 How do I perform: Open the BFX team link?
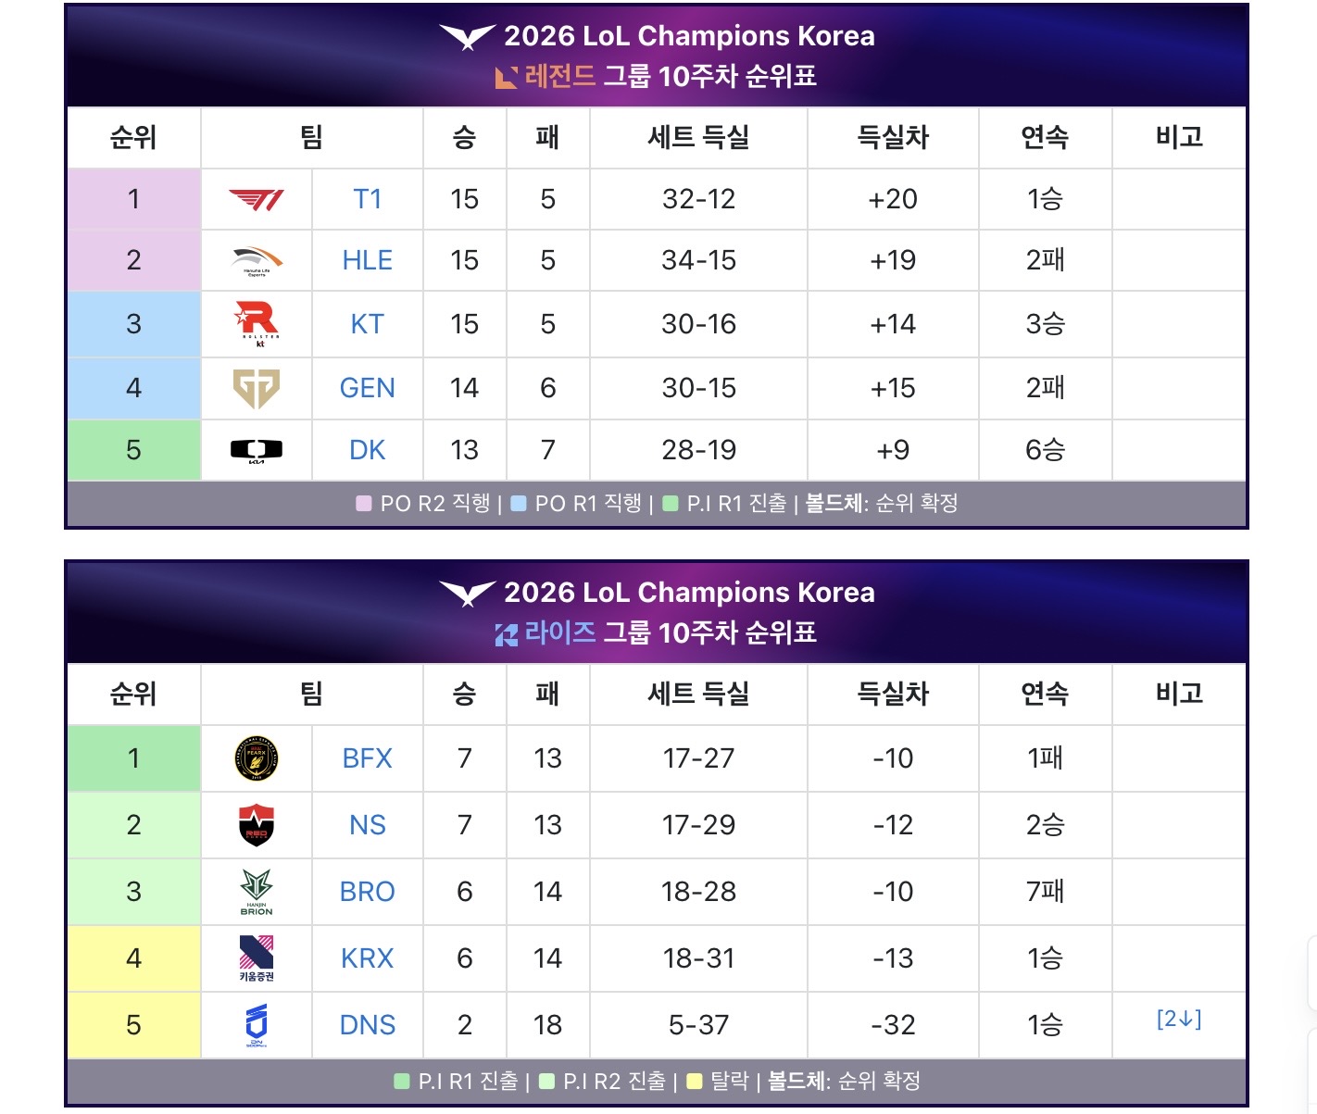[x=368, y=758]
